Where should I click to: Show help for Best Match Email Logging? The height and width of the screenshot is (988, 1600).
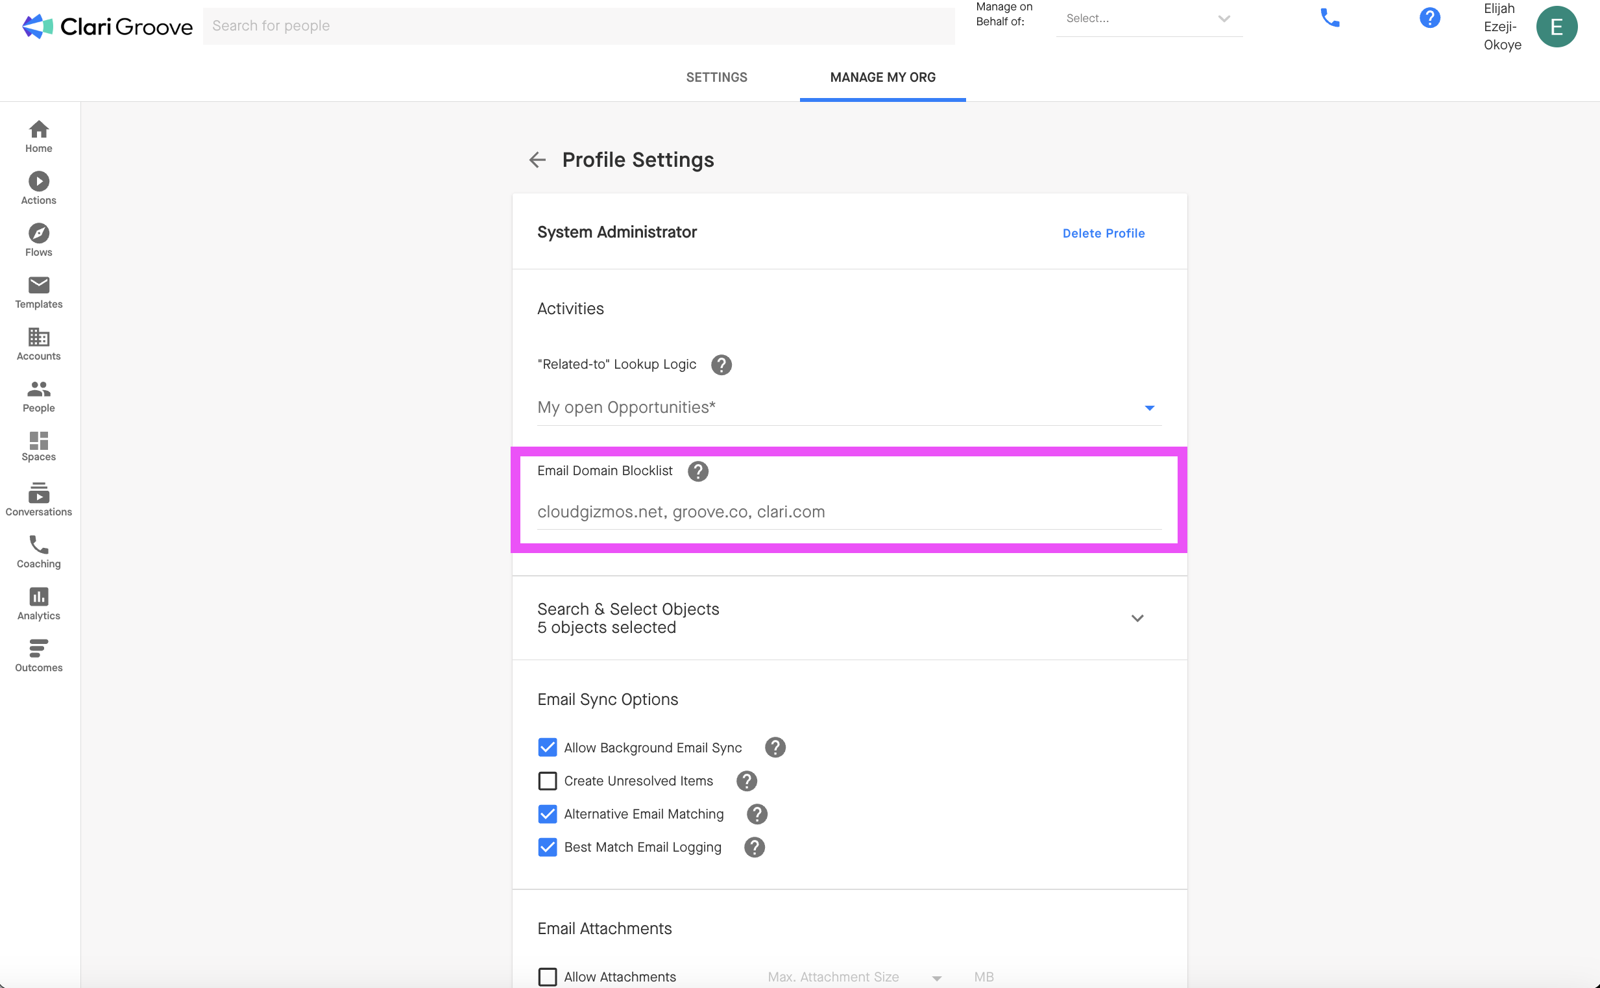[x=754, y=848]
